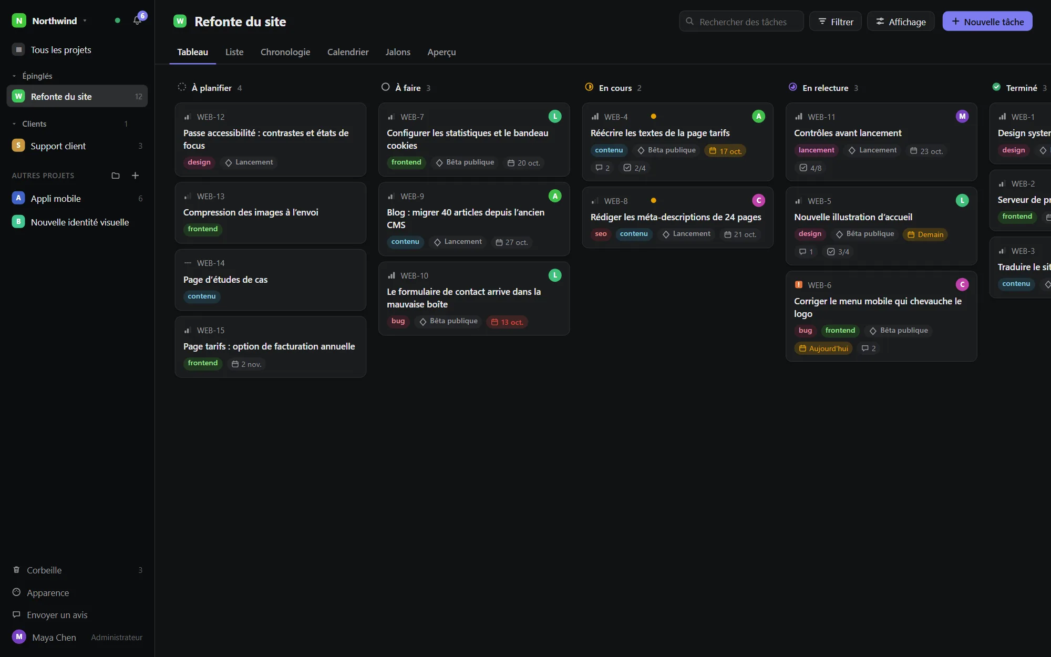Click the En relecture status icon

793,87
